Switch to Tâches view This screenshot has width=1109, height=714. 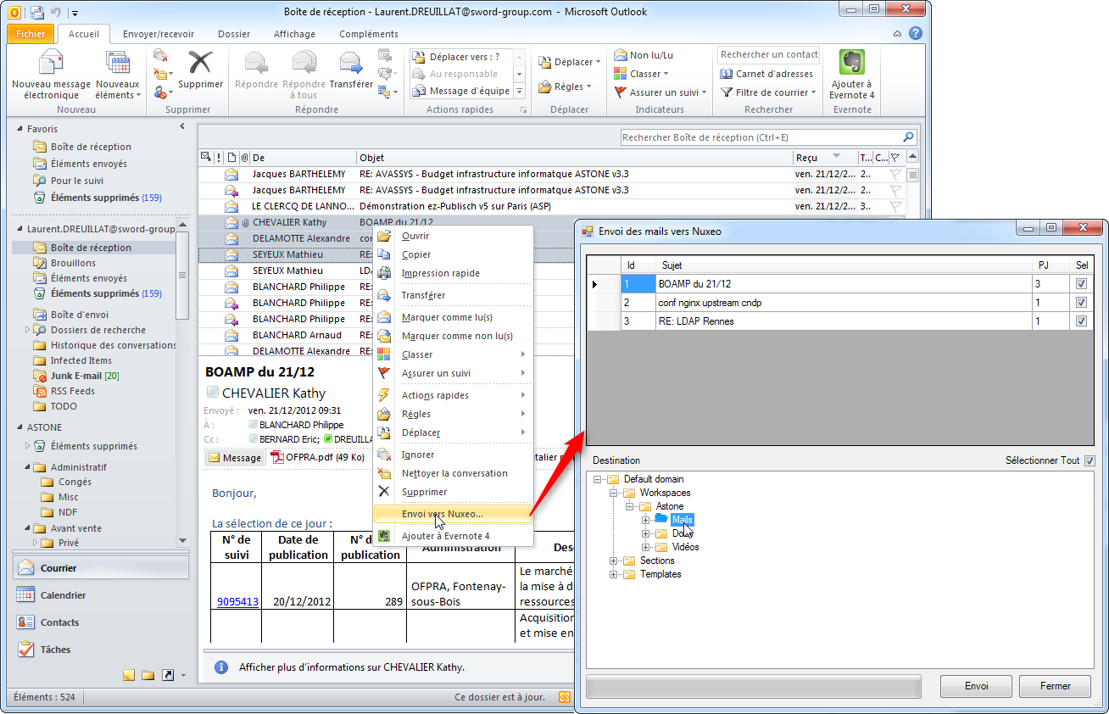tap(100, 650)
